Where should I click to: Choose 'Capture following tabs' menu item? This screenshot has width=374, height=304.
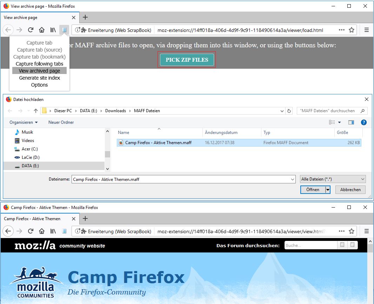pyautogui.click(x=39, y=64)
